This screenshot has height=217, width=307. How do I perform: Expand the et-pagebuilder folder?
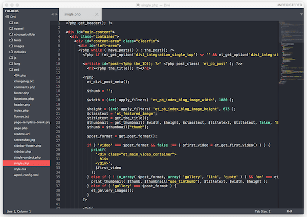pyautogui.click(x=22, y=34)
